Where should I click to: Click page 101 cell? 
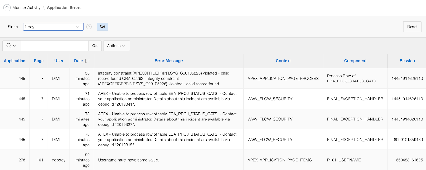click(x=40, y=160)
